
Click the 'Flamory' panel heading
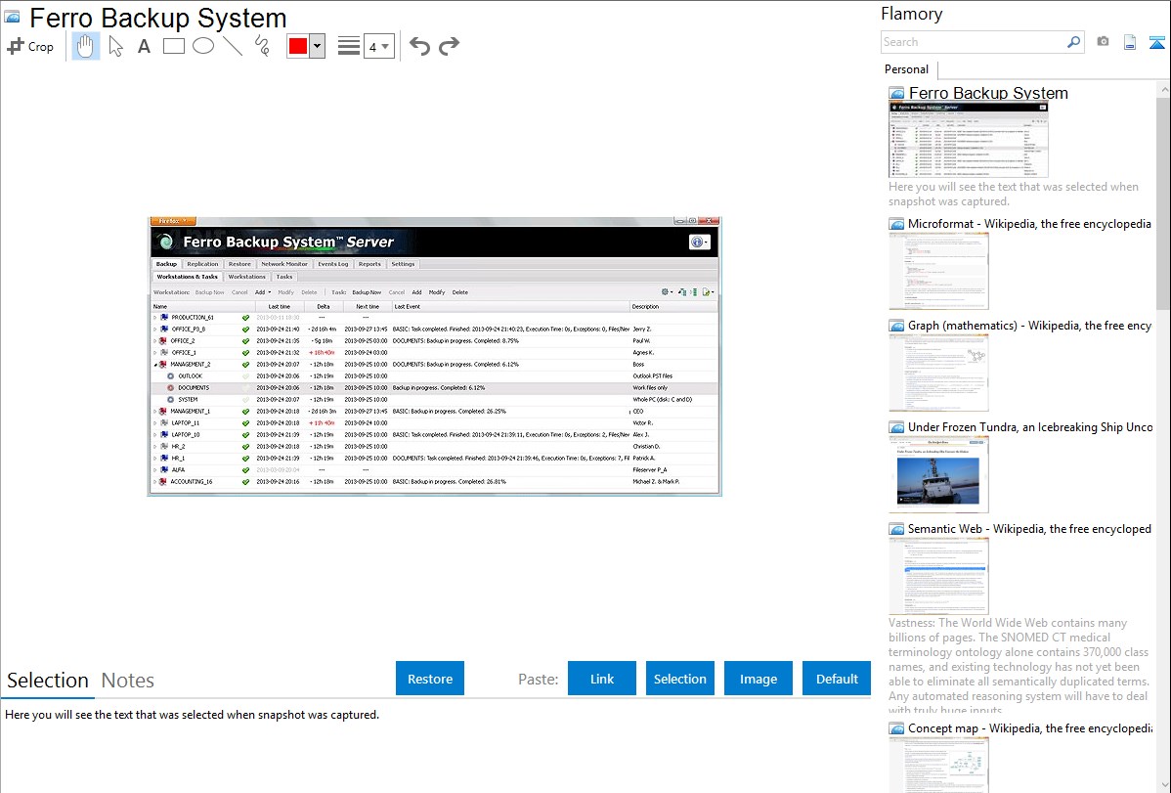point(912,14)
